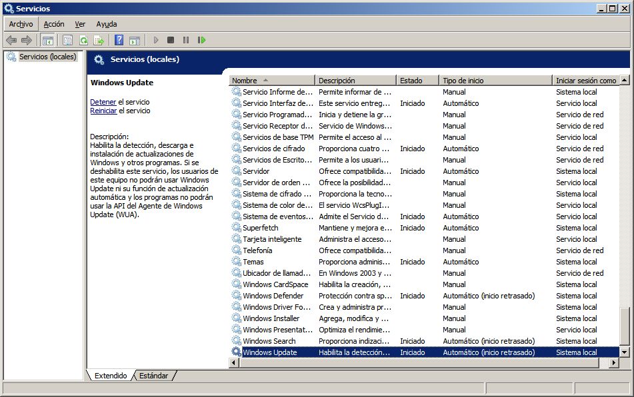The width and height of the screenshot is (634, 397).
Task: Click the gear icon beside Windows Search
Action: click(236, 340)
